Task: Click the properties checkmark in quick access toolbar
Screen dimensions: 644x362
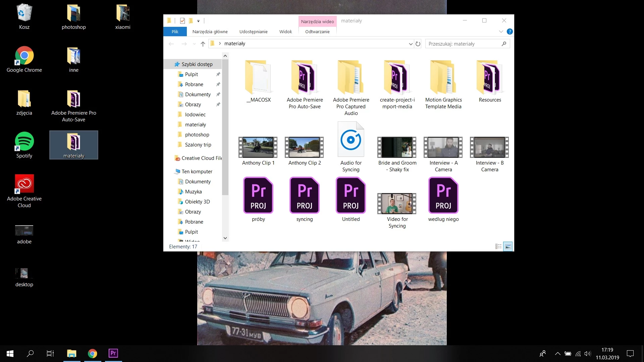Action: coord(182,21)
